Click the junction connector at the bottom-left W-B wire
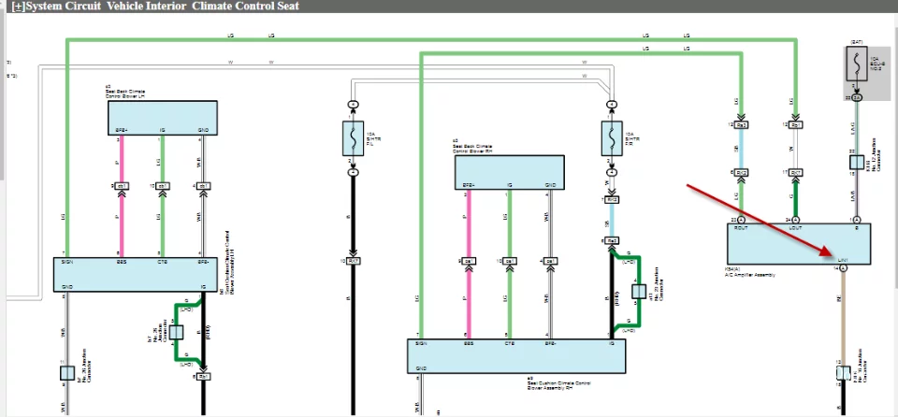This screenshot has height=417, width=898. [67, 373]
